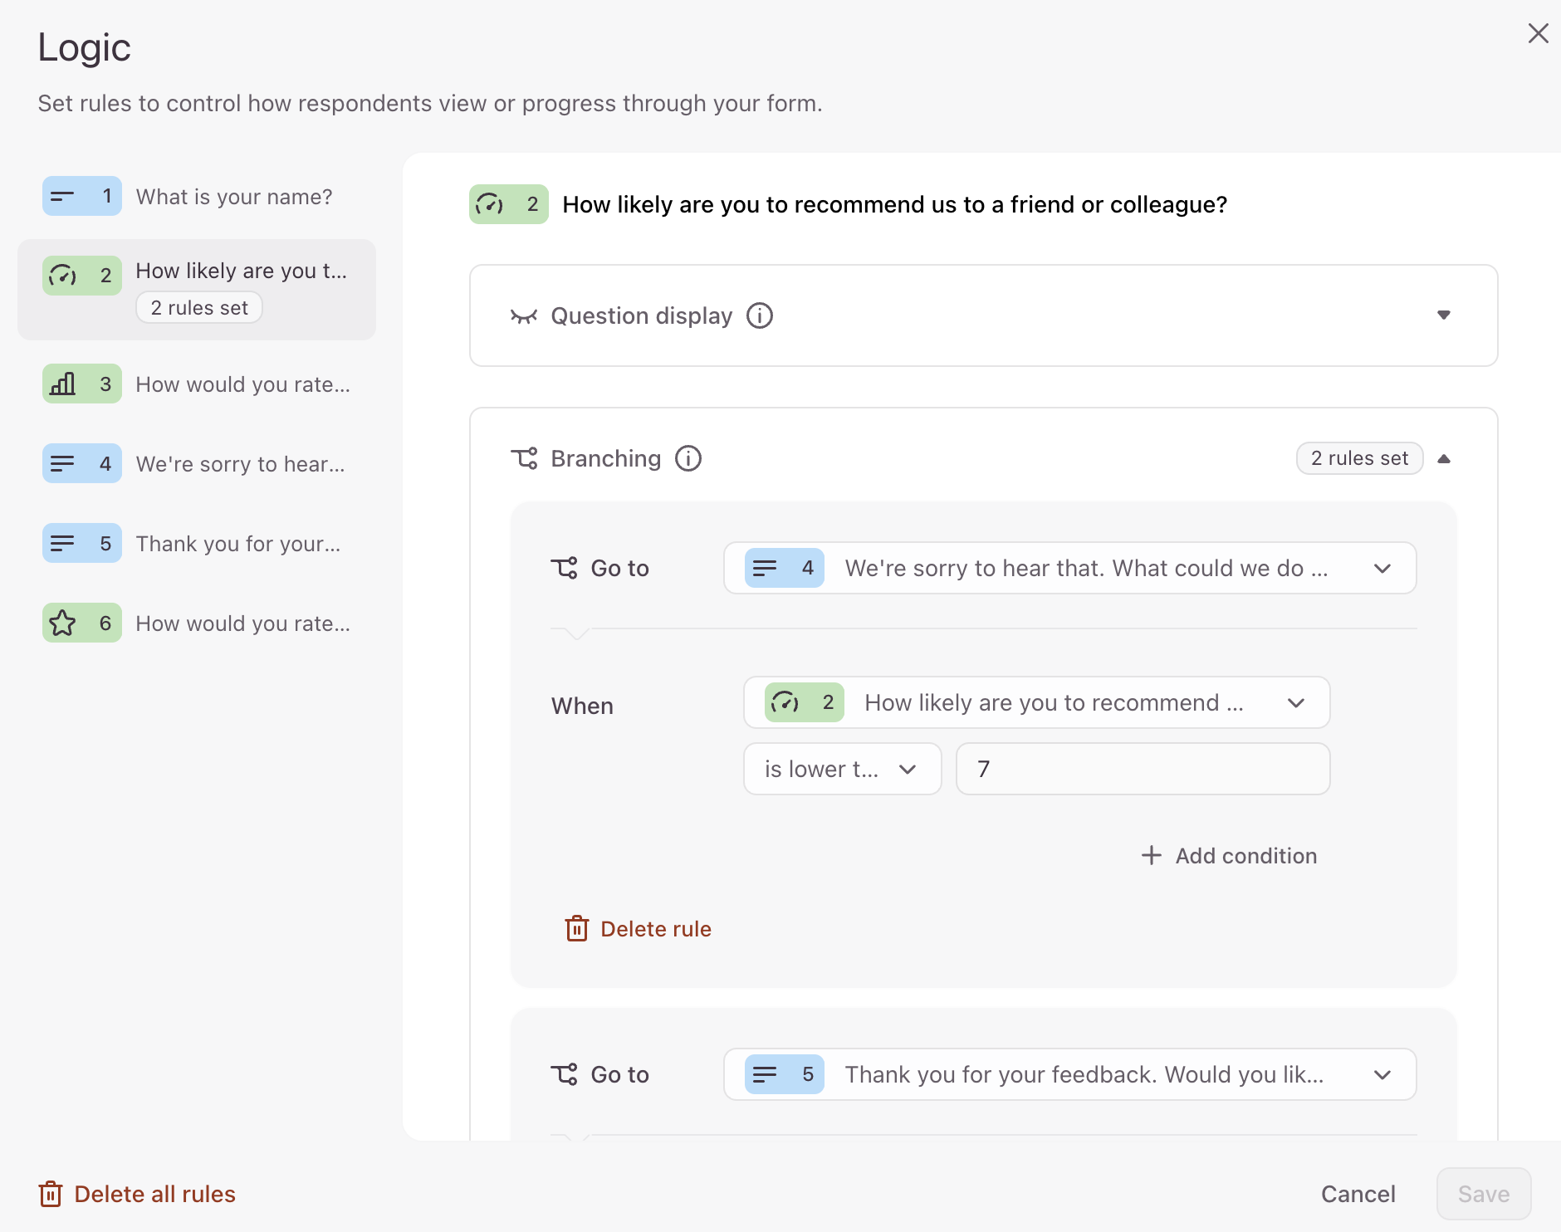Click the plus icon beside Add condition
Screen dimensions: 1561x1232
click(1151, 855)
